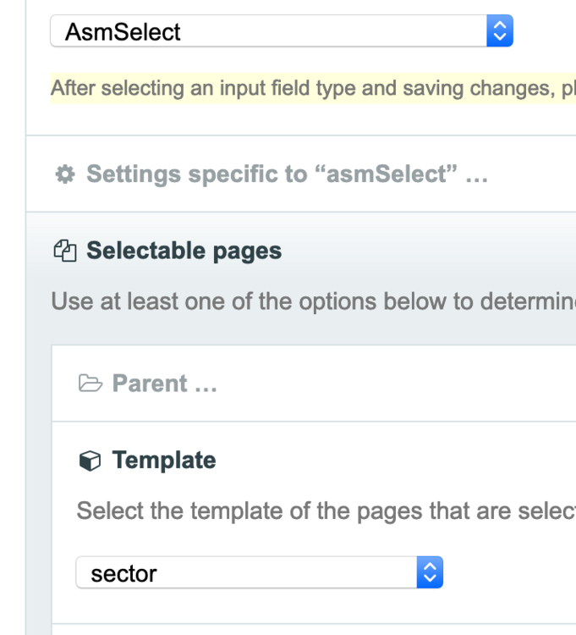Collapse the Selectable pages fieldset header
576x635 pixels.
tap(184, 251)
